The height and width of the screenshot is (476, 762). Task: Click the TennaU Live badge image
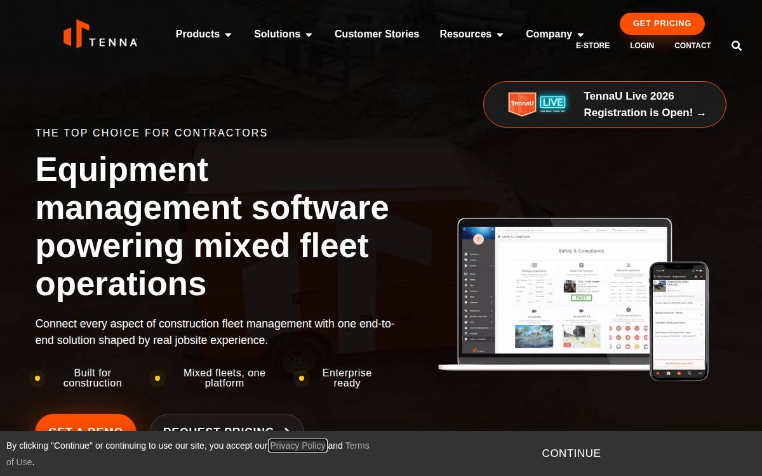pos(537,104)
